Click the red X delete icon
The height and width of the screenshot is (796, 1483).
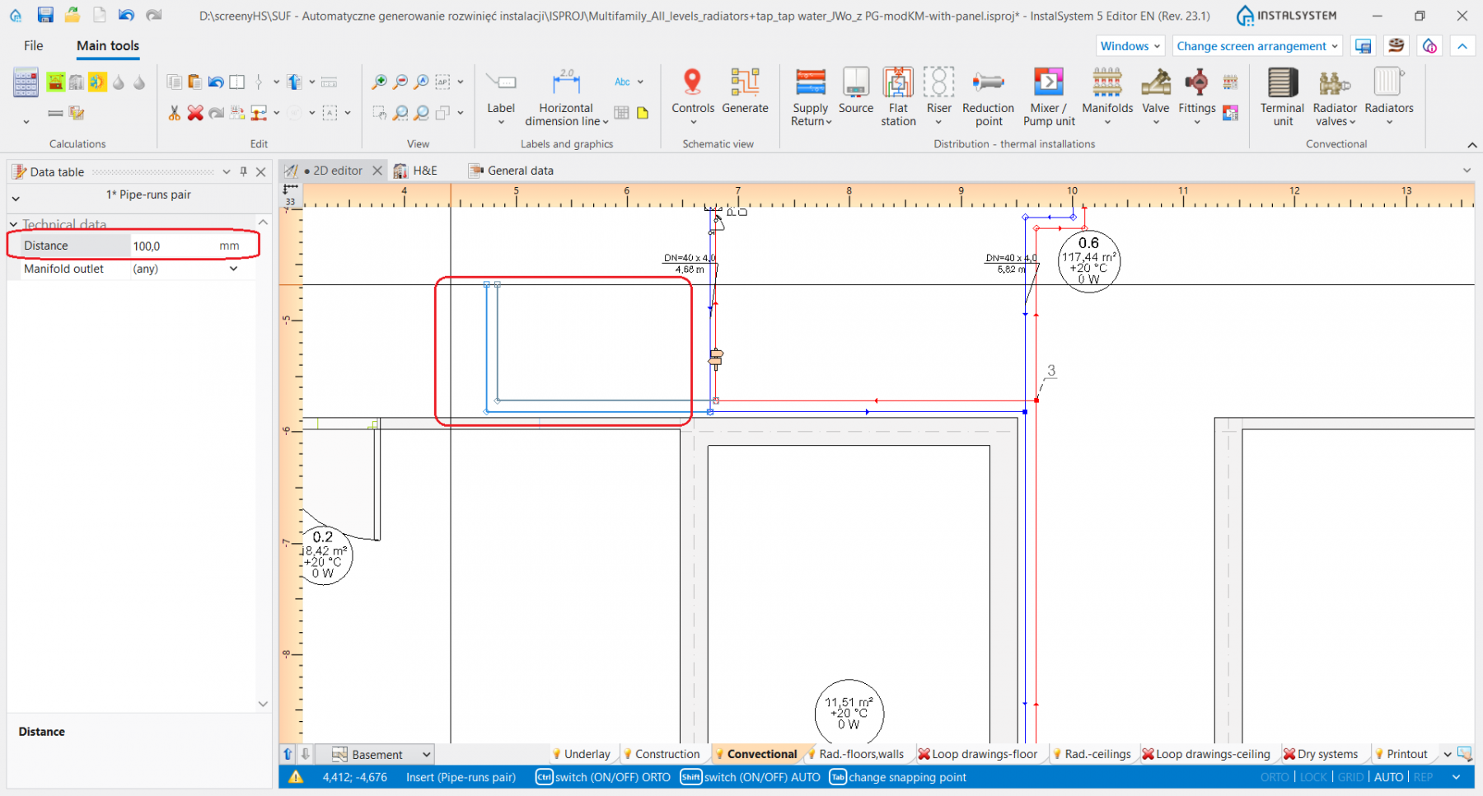[195, 113]
